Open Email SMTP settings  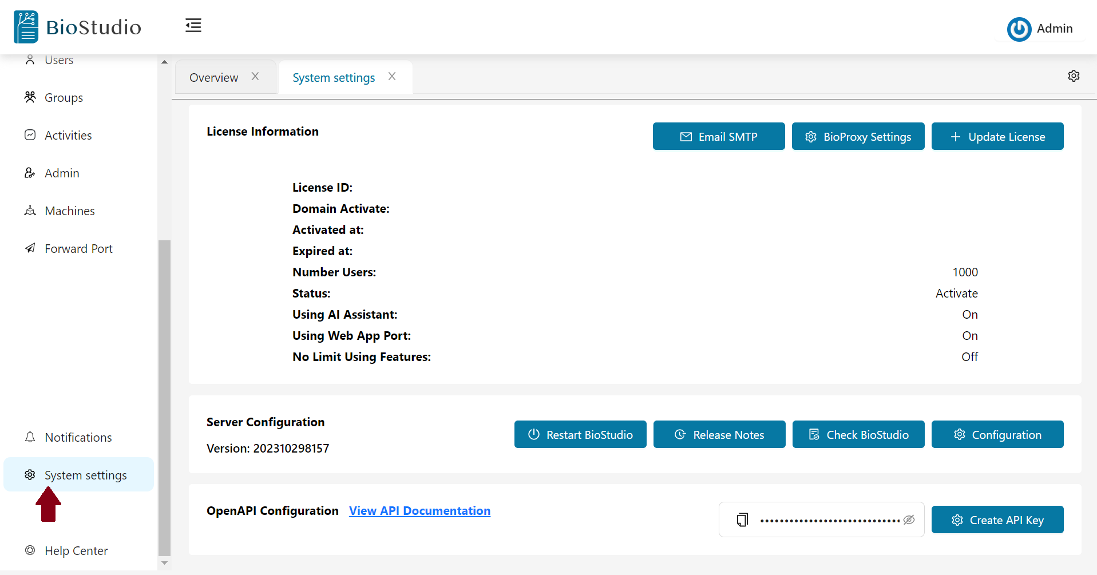tap(719, 136)
